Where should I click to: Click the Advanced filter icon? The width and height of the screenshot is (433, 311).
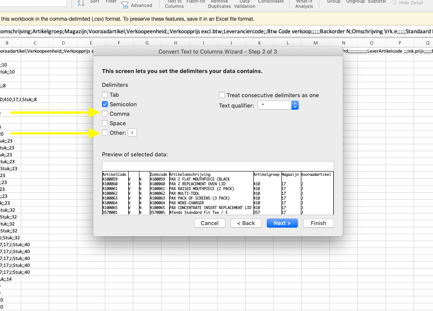coord(125,5)
